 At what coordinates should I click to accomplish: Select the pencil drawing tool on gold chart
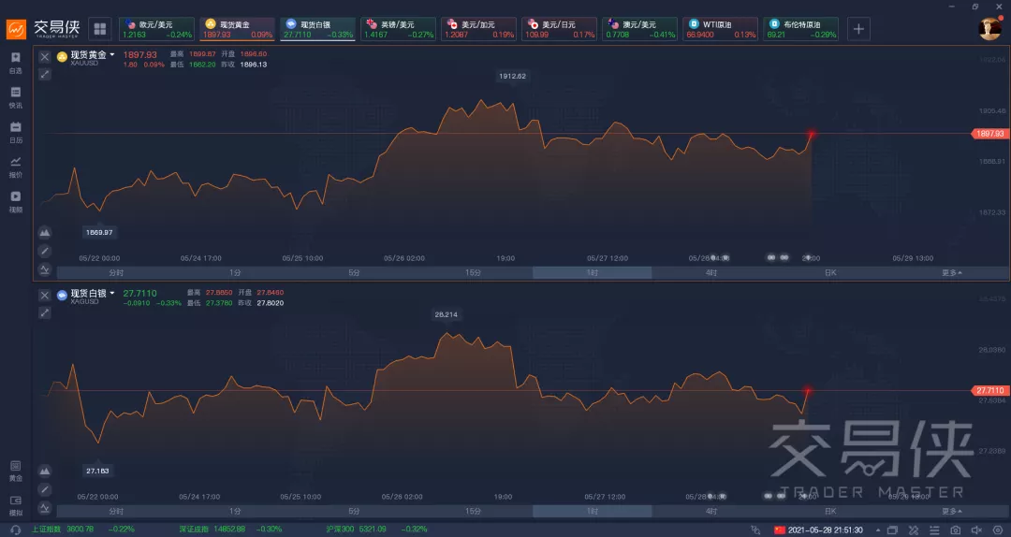tap(45, 251)
